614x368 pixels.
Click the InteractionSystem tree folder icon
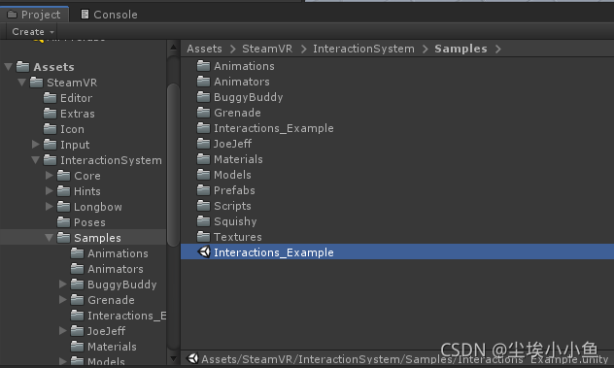[50, 160]
